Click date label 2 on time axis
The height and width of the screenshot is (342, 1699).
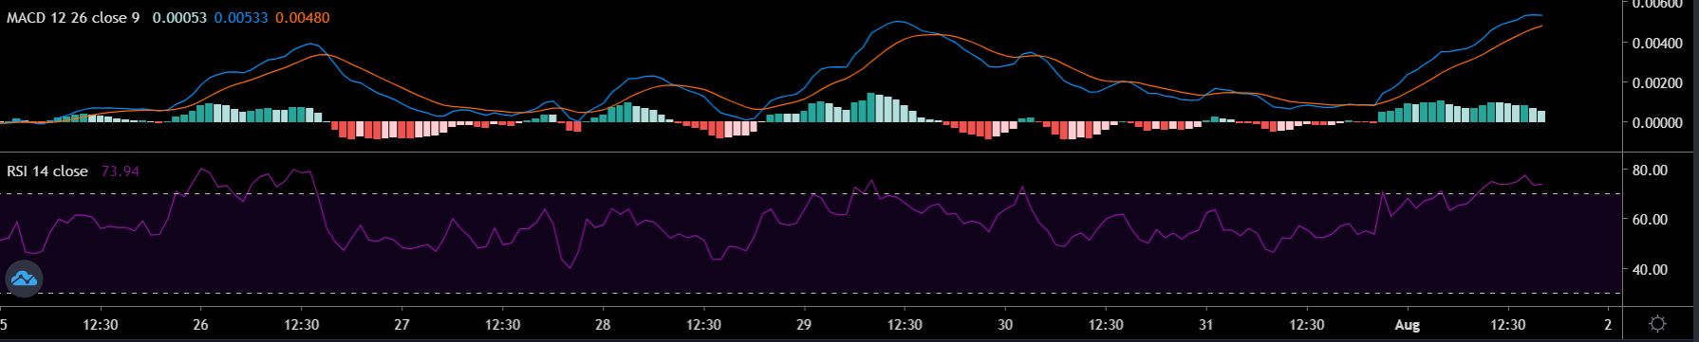tap(1608, 324)
